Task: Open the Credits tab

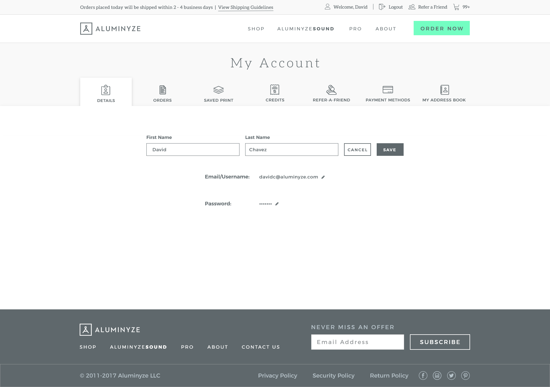Action: 275,93
